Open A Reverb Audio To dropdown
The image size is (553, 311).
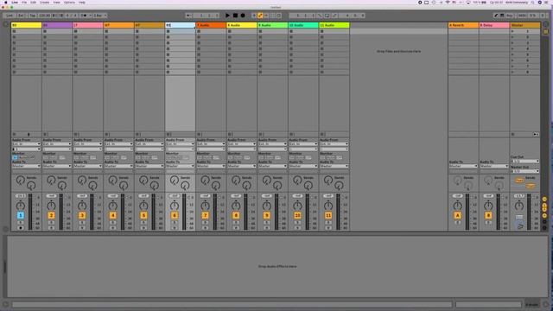[463, 166]
